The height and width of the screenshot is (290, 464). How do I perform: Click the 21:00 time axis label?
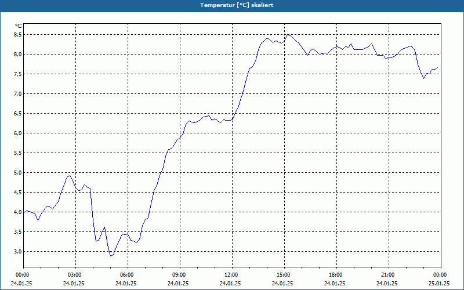pos(387,275)
